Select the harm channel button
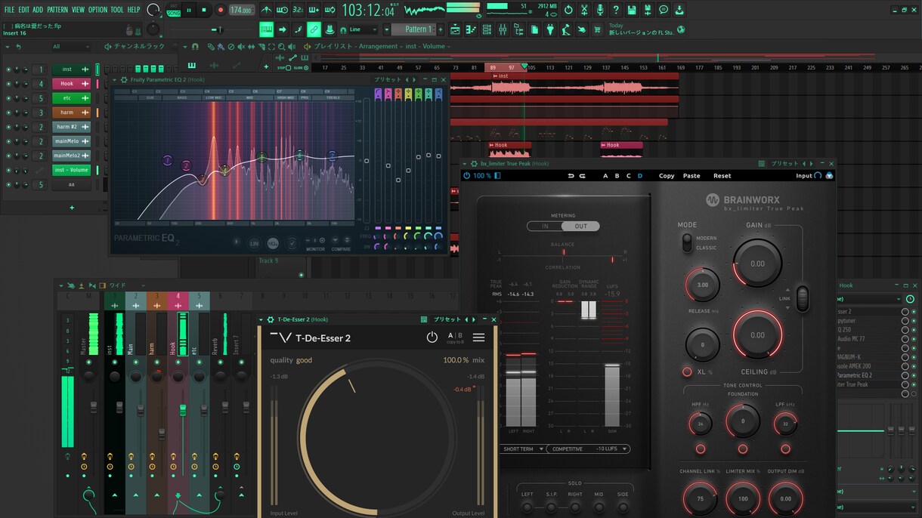The width and height of the screenshot is (922, 518). pos(71,113)
